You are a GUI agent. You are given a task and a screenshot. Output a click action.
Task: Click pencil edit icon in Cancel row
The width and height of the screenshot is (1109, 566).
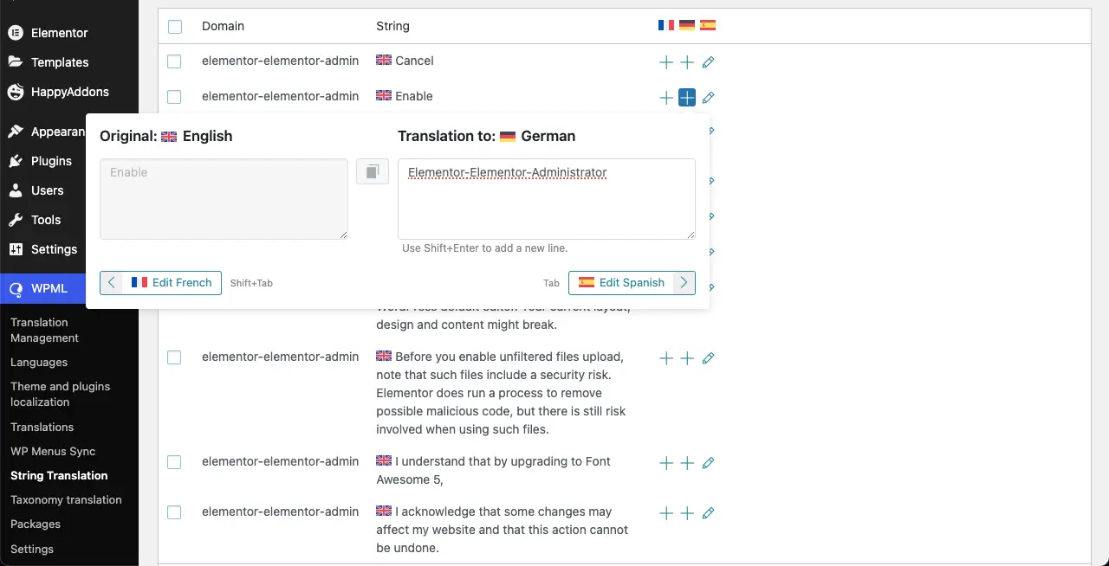click(x=708, y=62)
